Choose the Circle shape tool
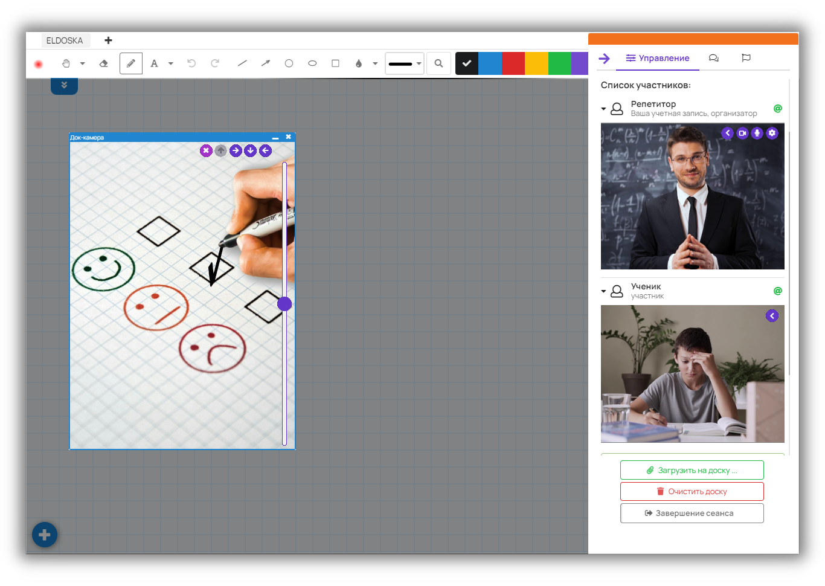 289,63
